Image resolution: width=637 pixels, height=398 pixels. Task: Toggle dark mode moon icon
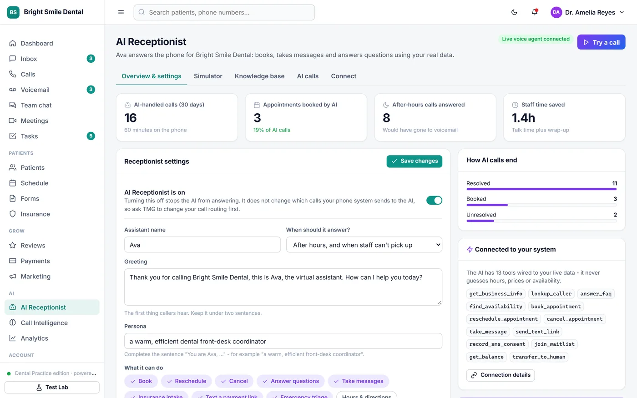pos(514,12)
